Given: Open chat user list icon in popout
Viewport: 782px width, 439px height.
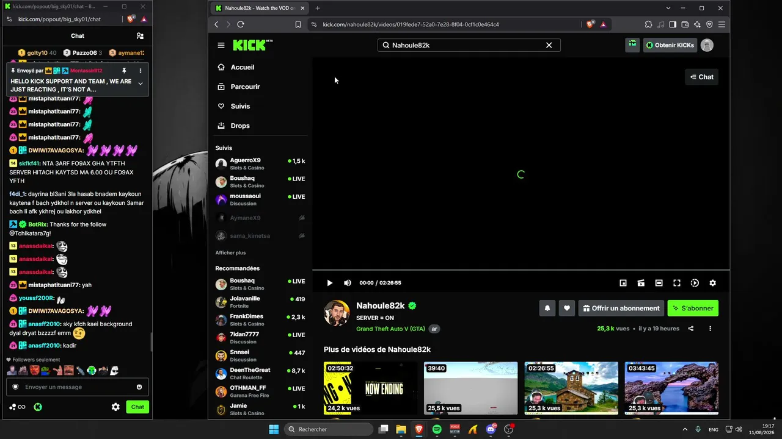Looking at the screenshot, I should 140,36.
